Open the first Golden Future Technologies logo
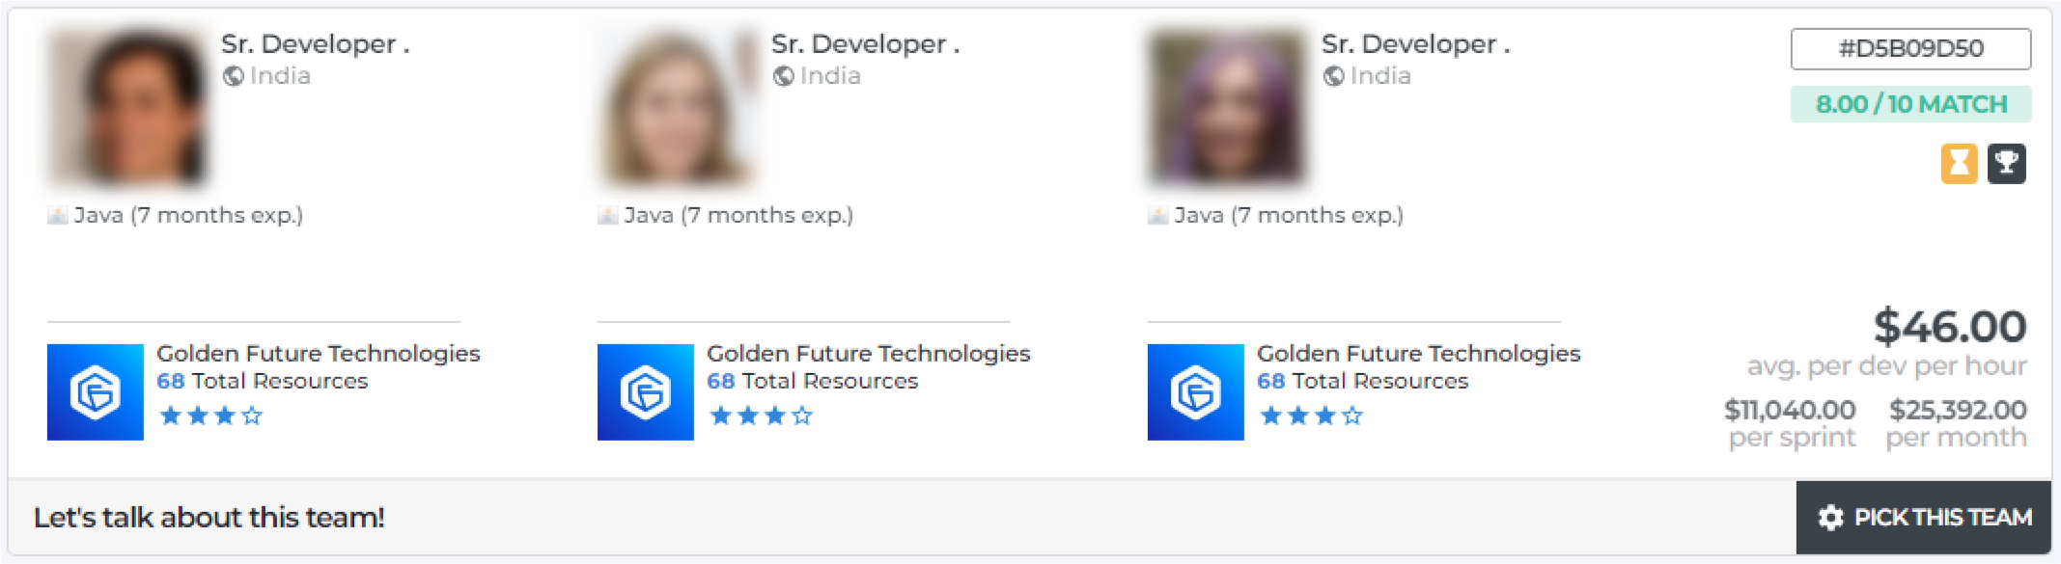The image size is (2061, 564). (95, 392)
